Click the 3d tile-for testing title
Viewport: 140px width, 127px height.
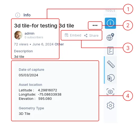(44, 26)
